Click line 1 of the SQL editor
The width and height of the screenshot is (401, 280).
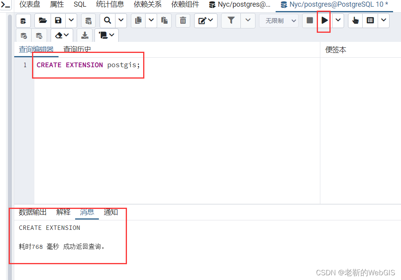tap(88, 65)
